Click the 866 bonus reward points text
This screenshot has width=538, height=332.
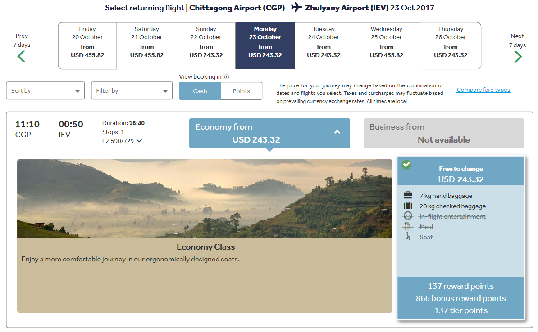click(x=461, y=298)
